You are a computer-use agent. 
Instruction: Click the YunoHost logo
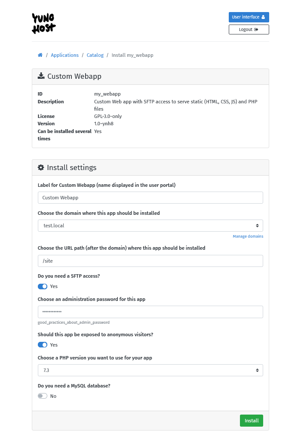(43, 23)
